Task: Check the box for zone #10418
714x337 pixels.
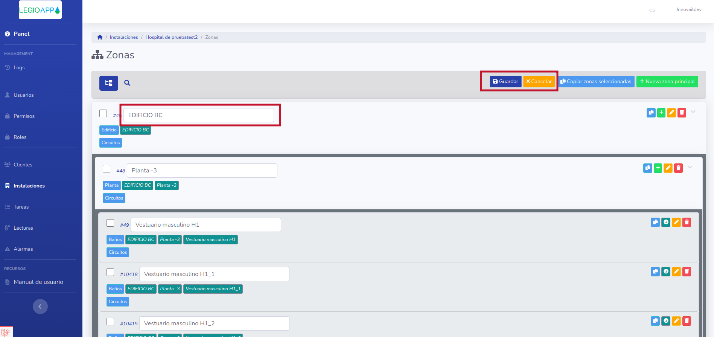Action: 110,272
